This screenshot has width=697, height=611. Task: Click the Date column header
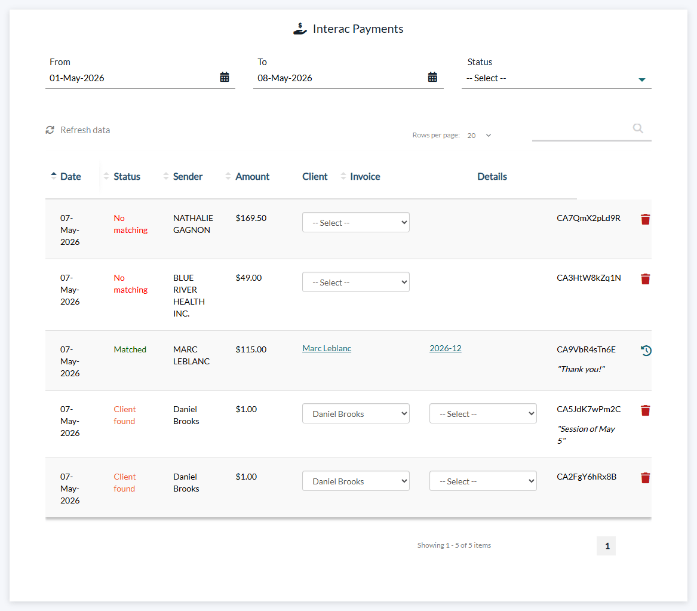pos(70,176)
